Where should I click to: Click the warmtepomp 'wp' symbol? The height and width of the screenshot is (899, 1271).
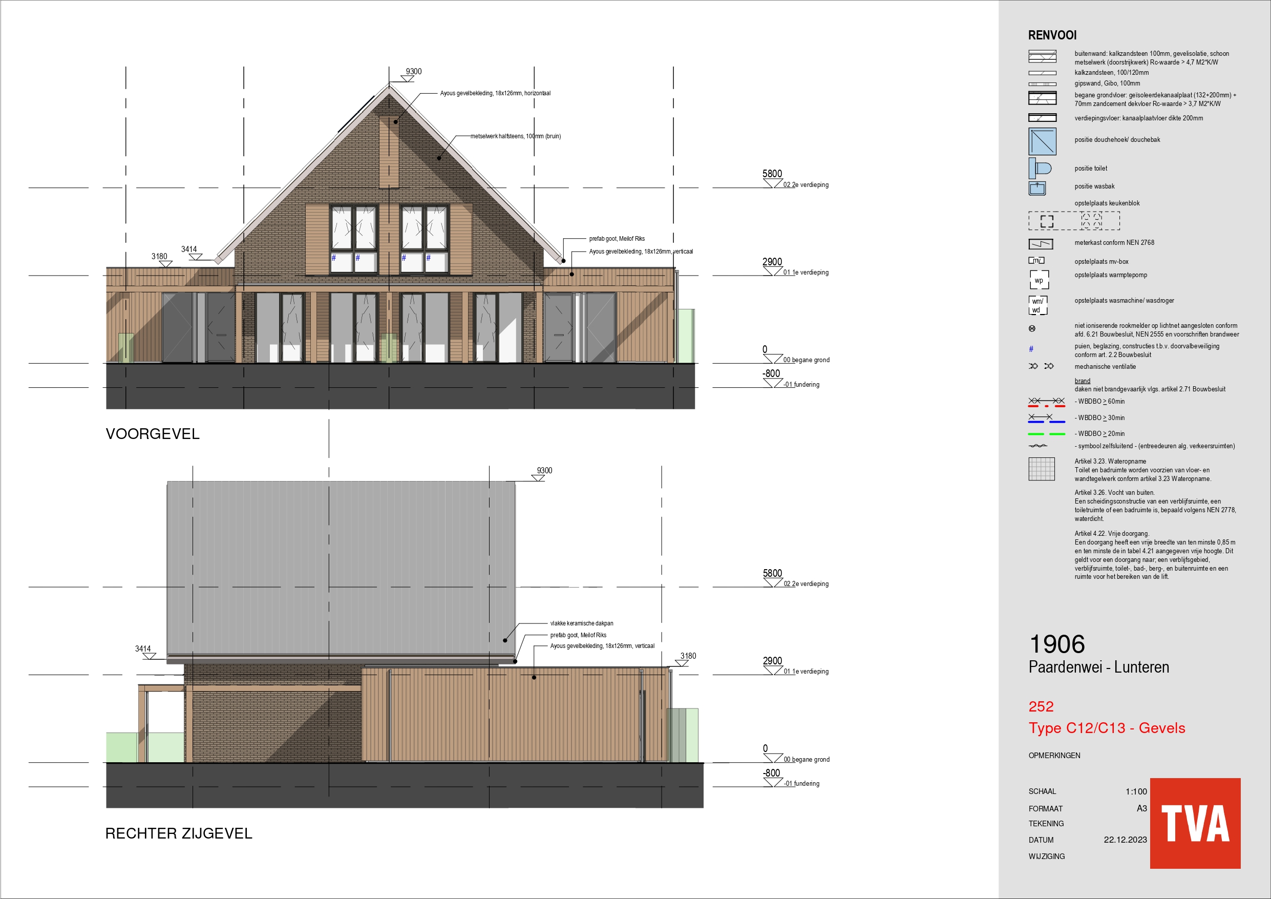(x=1039, y=280)
